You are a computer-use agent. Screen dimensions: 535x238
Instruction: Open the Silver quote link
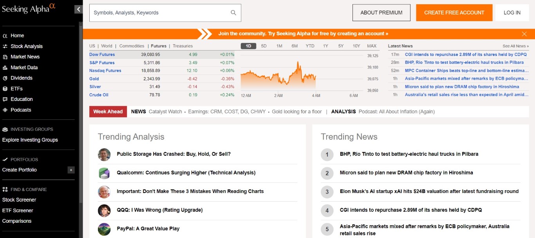95,87
